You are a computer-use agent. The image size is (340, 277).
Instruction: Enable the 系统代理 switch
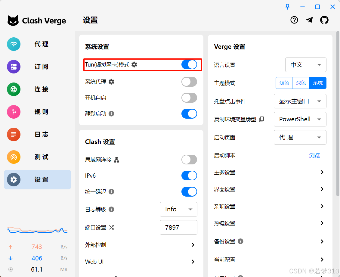tap(189, 82)
